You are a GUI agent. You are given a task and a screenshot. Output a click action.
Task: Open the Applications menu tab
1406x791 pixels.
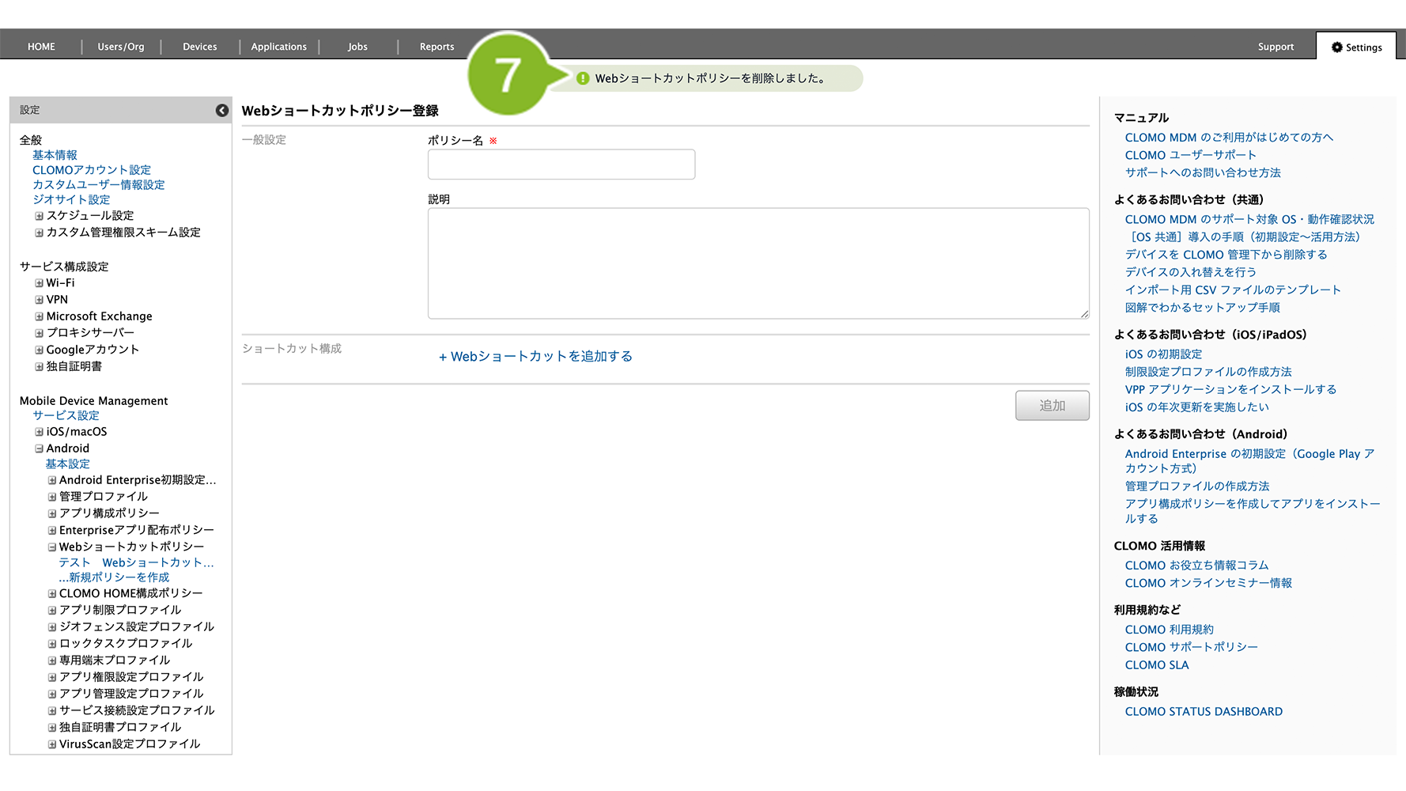point(278,47)
